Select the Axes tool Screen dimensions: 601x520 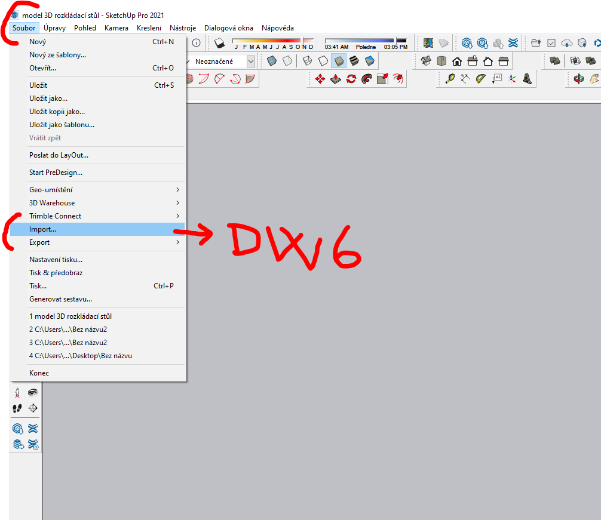pos(512,79)
